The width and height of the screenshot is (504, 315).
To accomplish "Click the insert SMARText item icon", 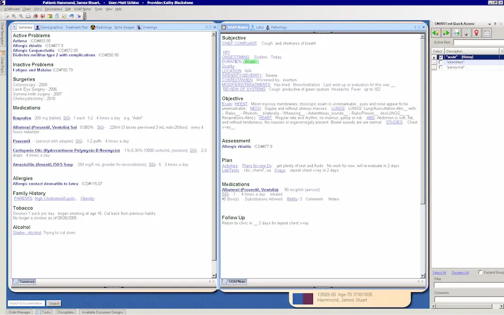I will 455,32.
